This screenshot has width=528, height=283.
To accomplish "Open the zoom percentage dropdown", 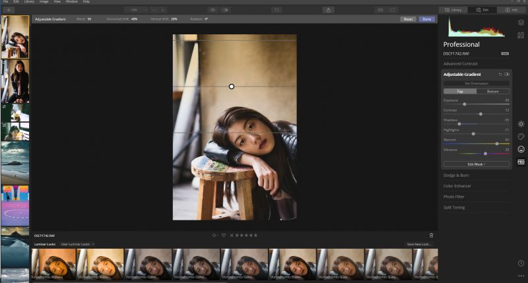I will point(136,10).
